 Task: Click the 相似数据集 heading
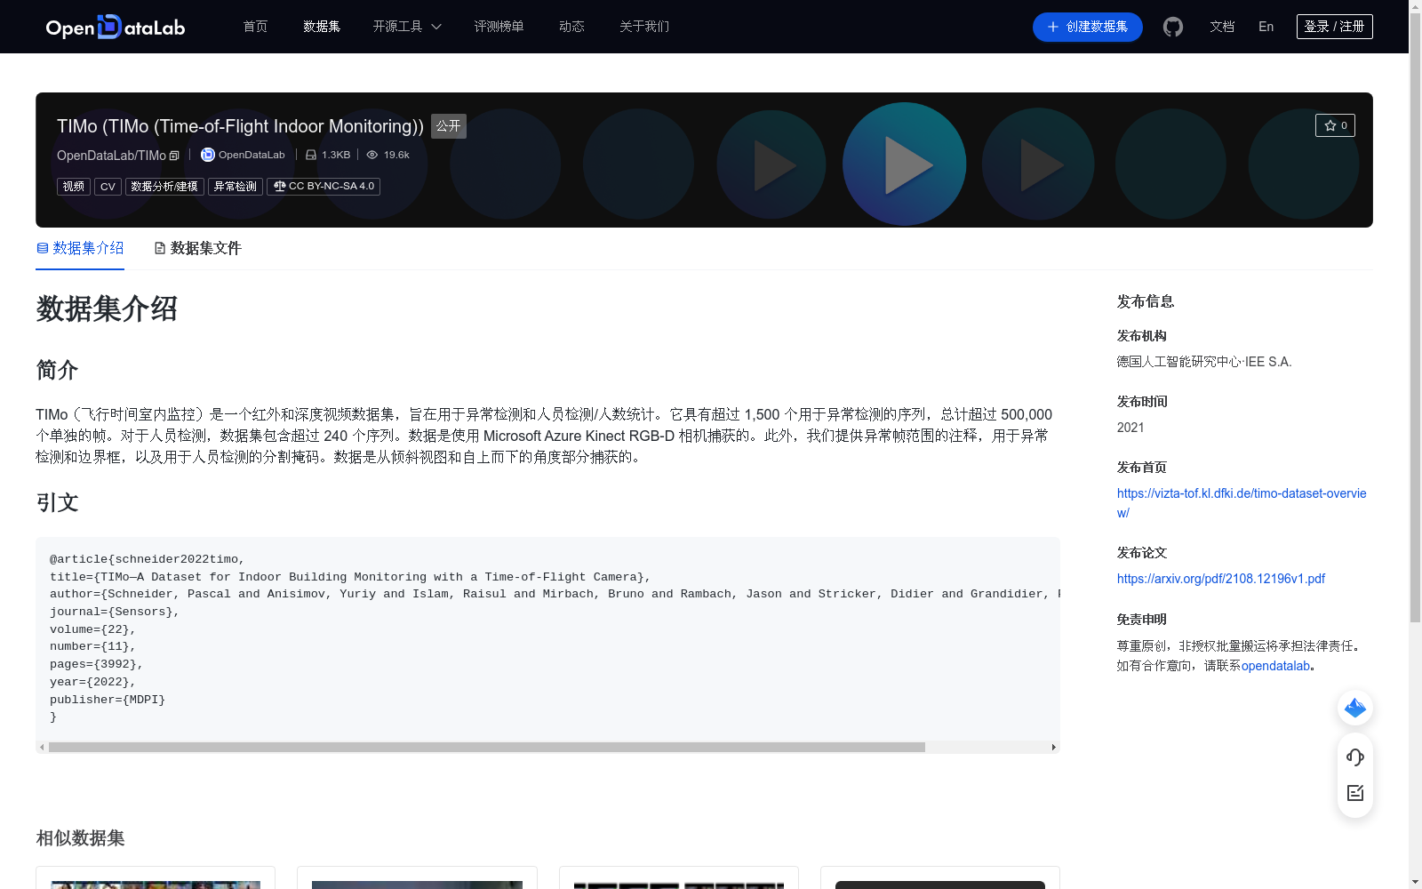[80, 838]
